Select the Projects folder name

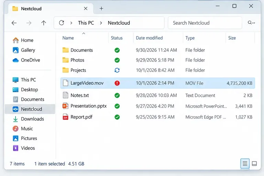point(78,70)
